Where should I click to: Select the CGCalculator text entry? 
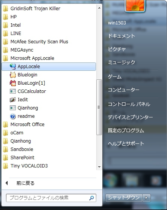[32, 91]
